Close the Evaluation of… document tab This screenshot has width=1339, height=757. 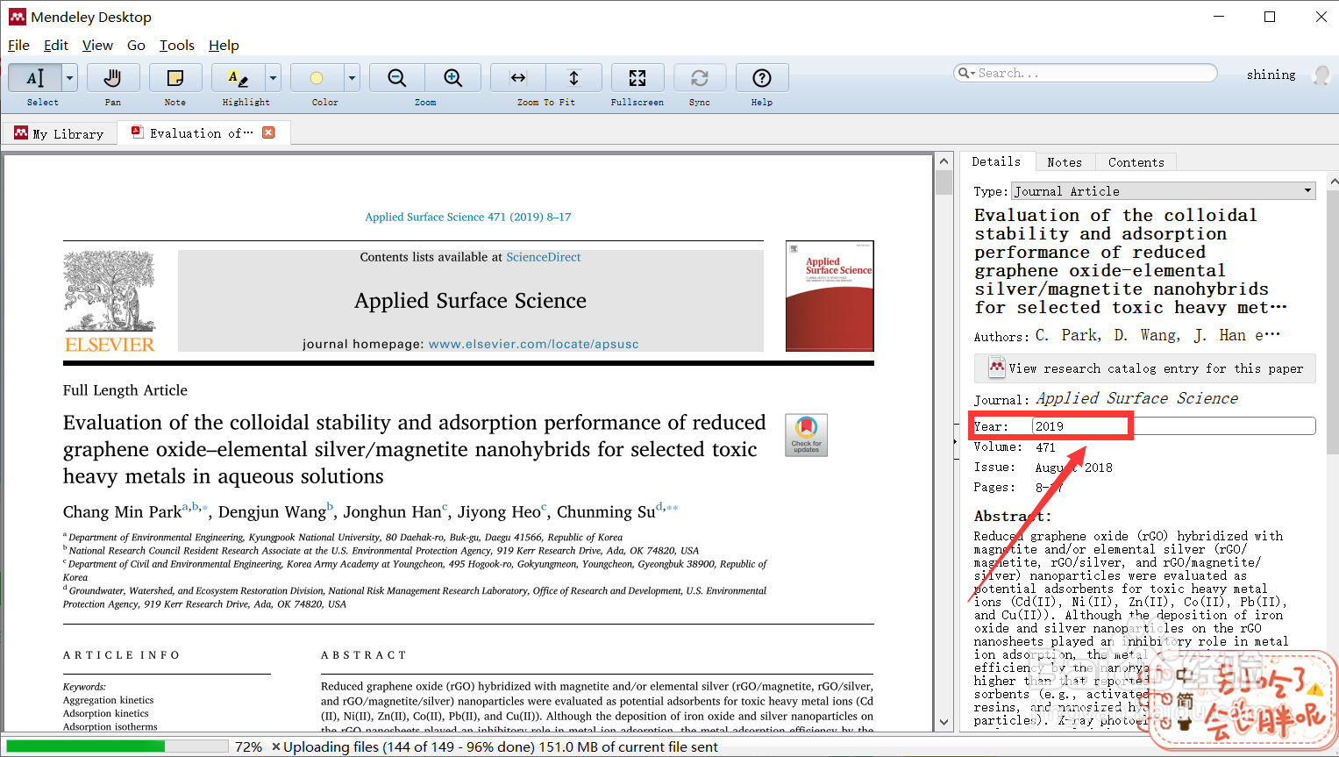[269, 132]
